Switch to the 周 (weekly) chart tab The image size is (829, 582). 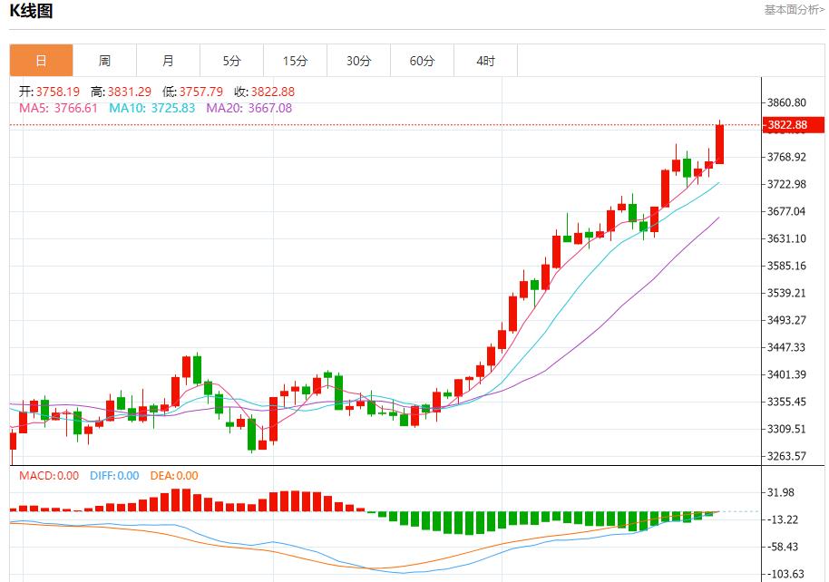pos(104,61)
